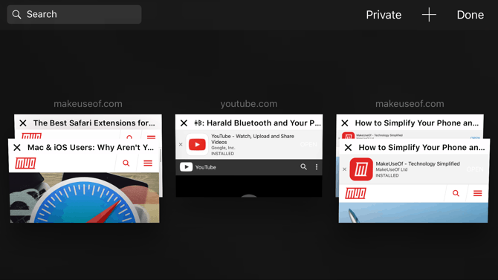
Task: Open hamburger menu in How to Simplify tab
Action: [x=478, y=193]
